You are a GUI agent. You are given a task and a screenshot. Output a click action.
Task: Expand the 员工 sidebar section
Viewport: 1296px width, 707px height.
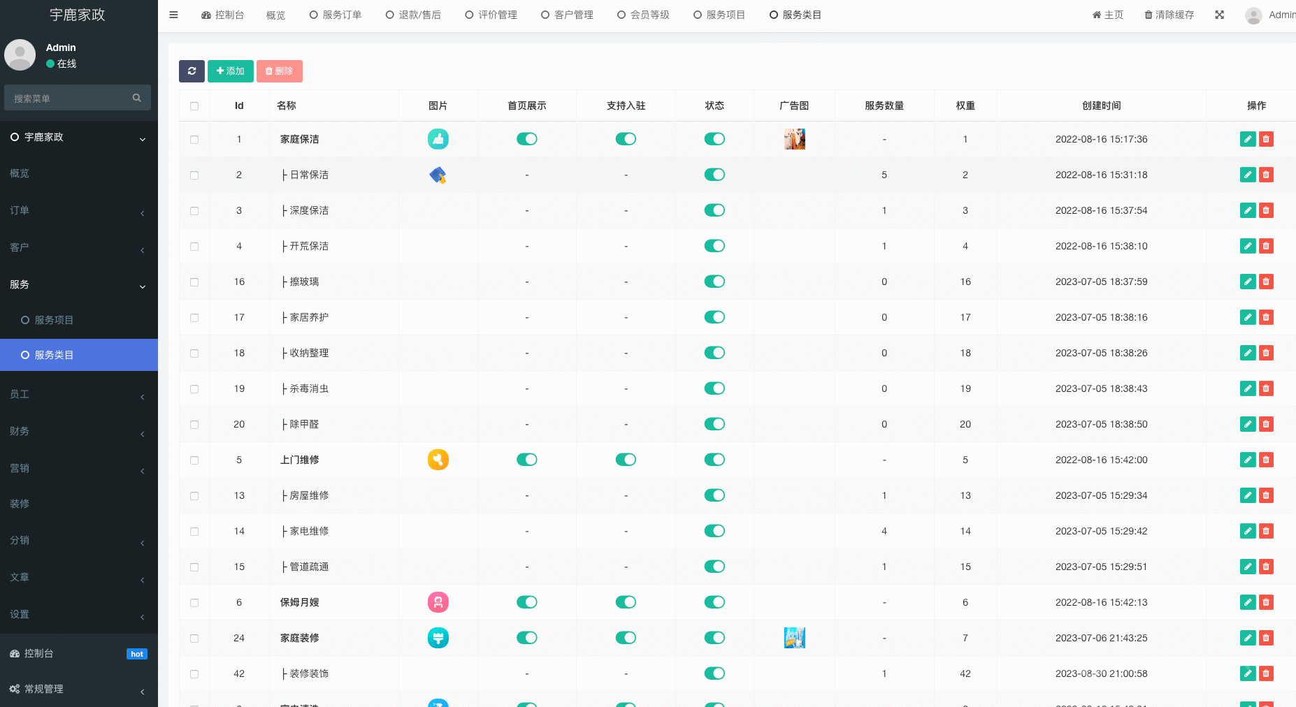click(78, 394)
